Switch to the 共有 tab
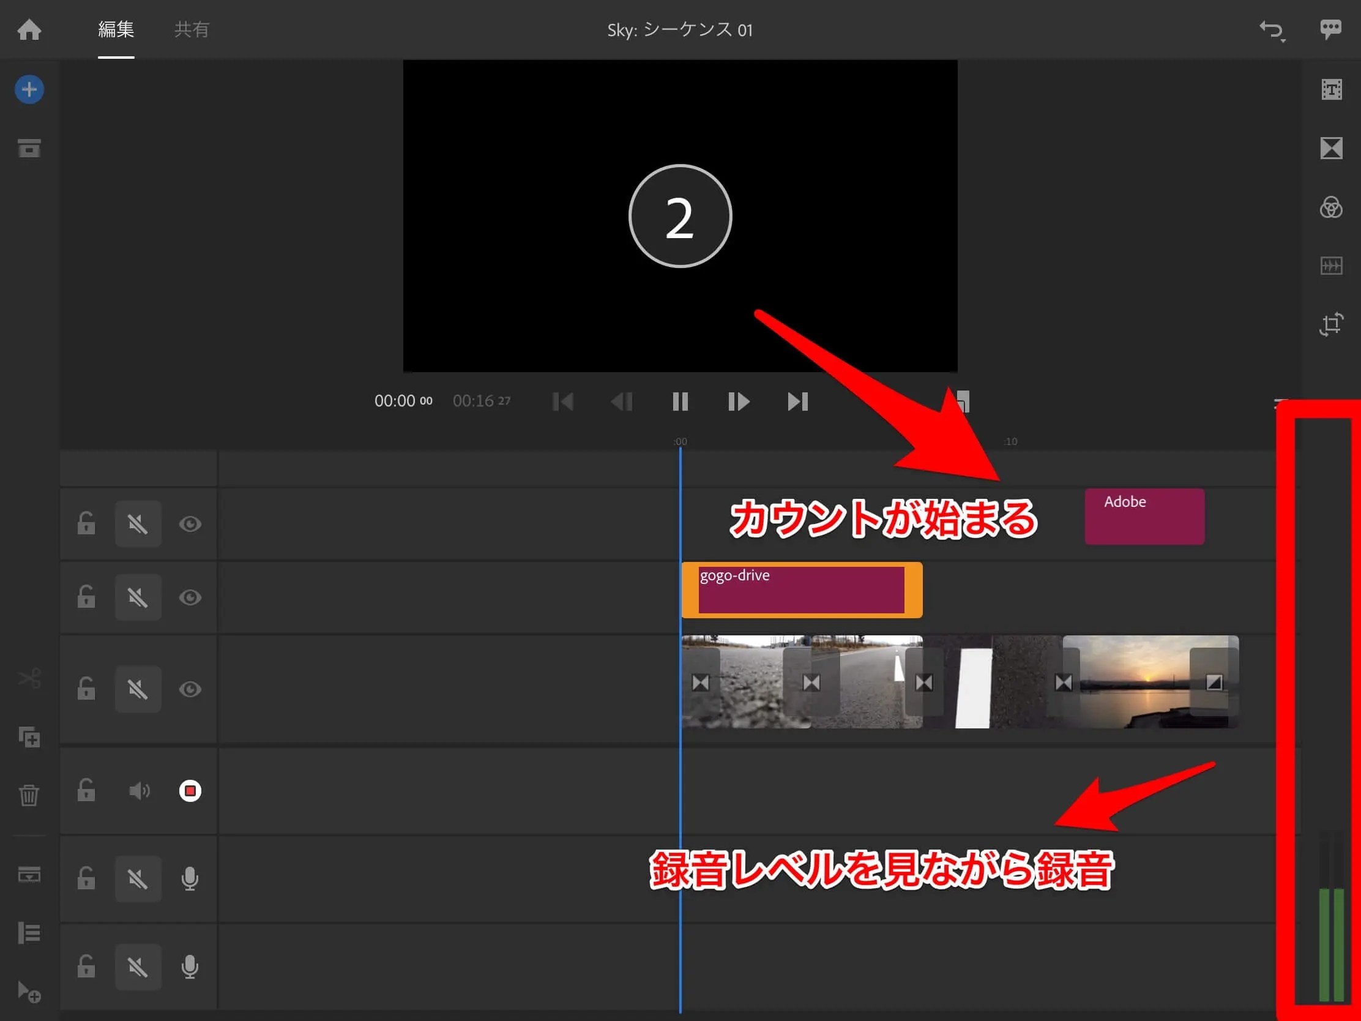Image resolution: width=1361 pixels, height=1021 pixels. 192,29
